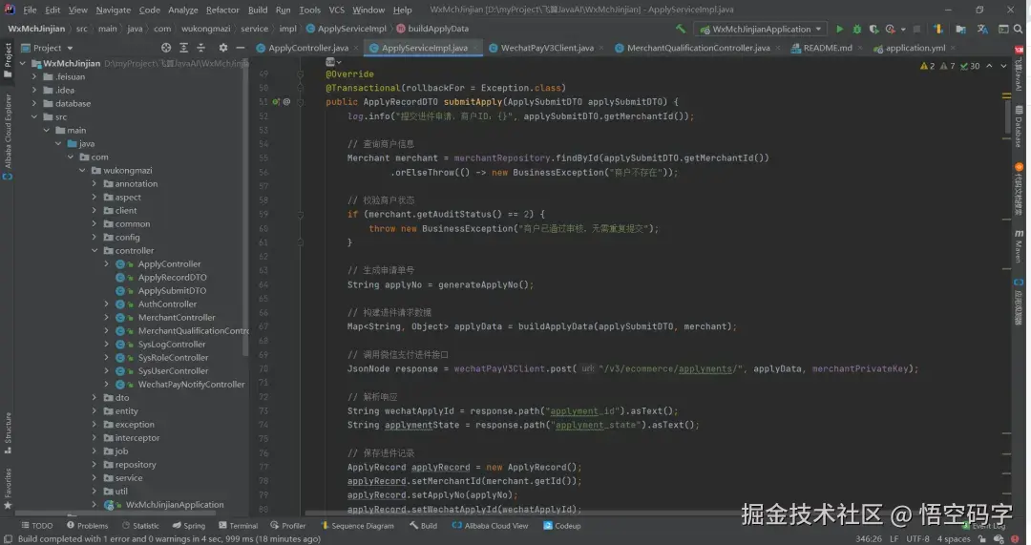Open the Project view dropdown
1031x545 pixels.
[47, 48]
